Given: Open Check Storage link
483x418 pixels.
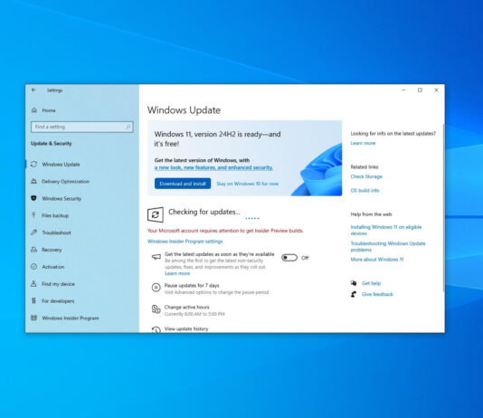Looking at the screenshot, I should point(366,176).
